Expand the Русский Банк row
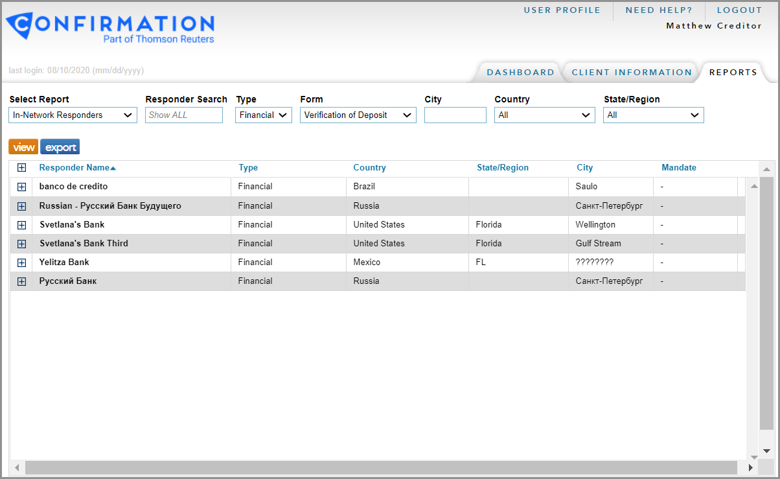 coord(21,281)
